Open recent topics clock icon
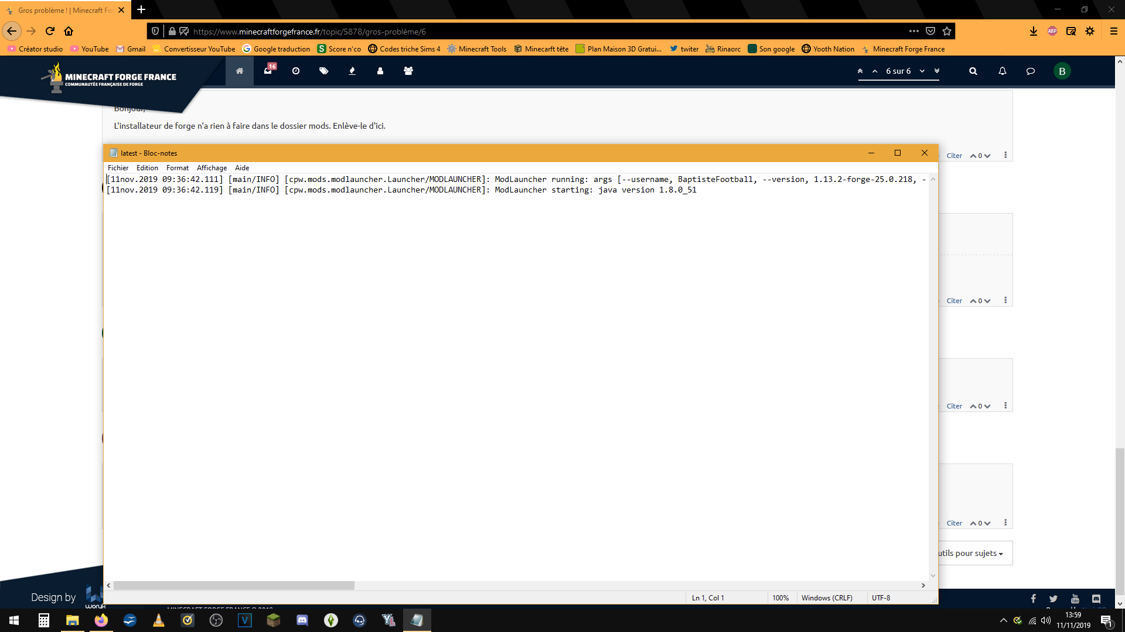1125x632 pixels. click(296, 71)
